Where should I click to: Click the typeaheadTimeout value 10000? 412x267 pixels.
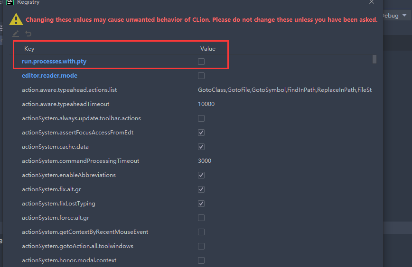(x=206, y=104)
